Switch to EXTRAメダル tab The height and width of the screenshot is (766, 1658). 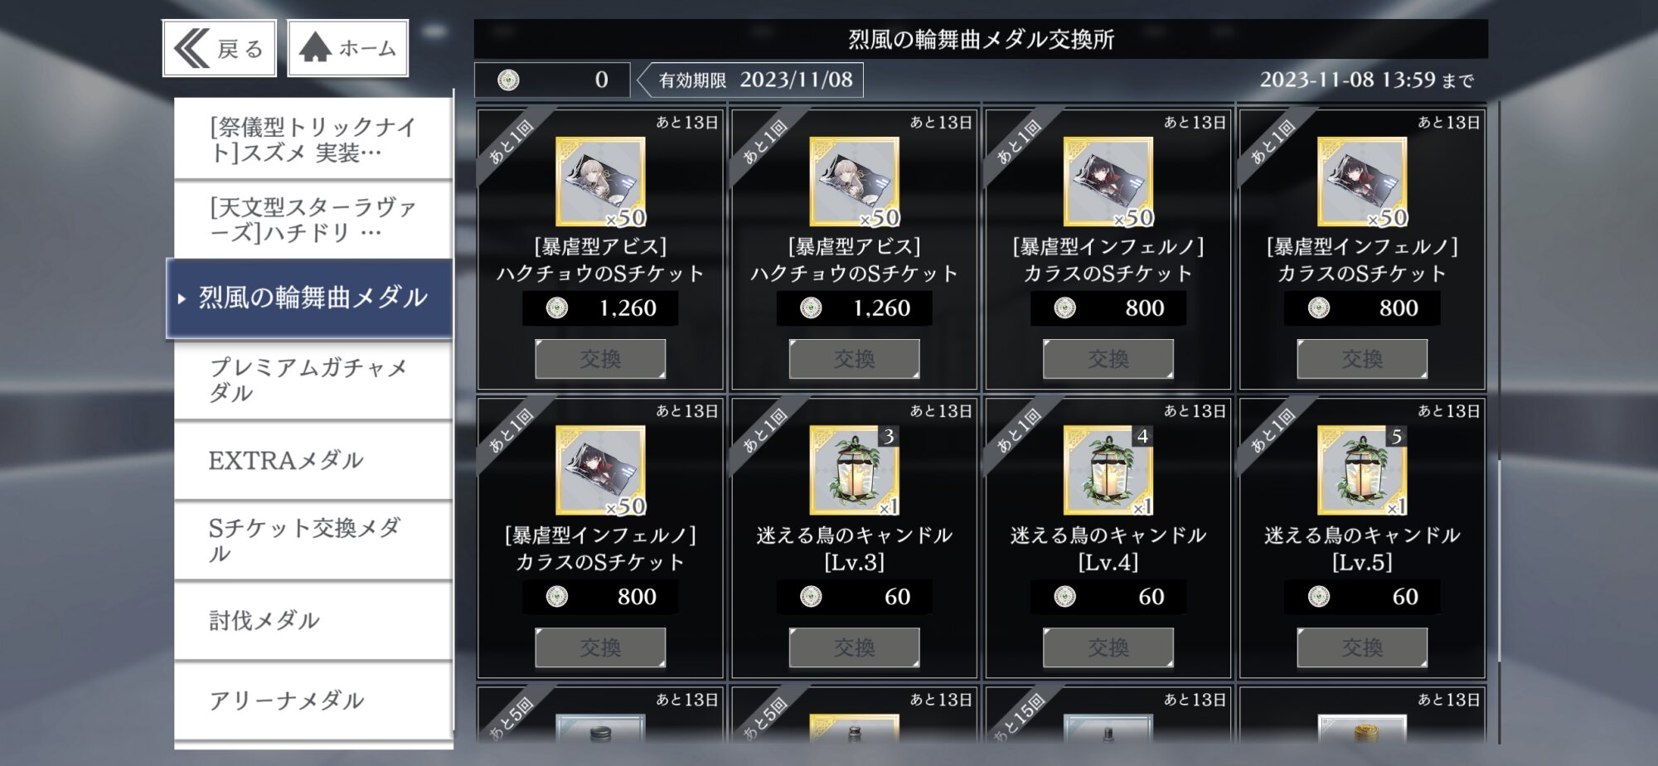pyautogui.click(x=313, y=460)
